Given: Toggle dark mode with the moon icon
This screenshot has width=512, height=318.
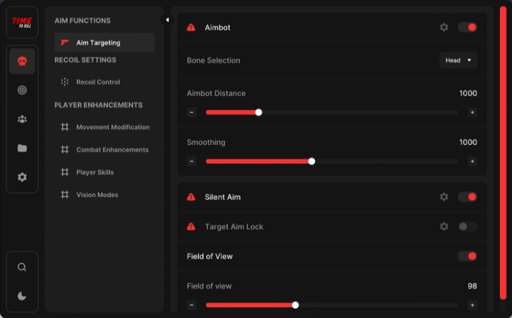Looking at the screenshot, I should click(x=22, y=296).
